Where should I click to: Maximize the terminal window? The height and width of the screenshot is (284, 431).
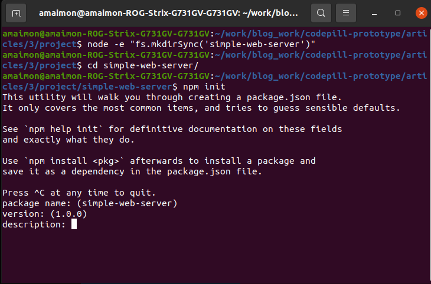[x=398, y=12]
